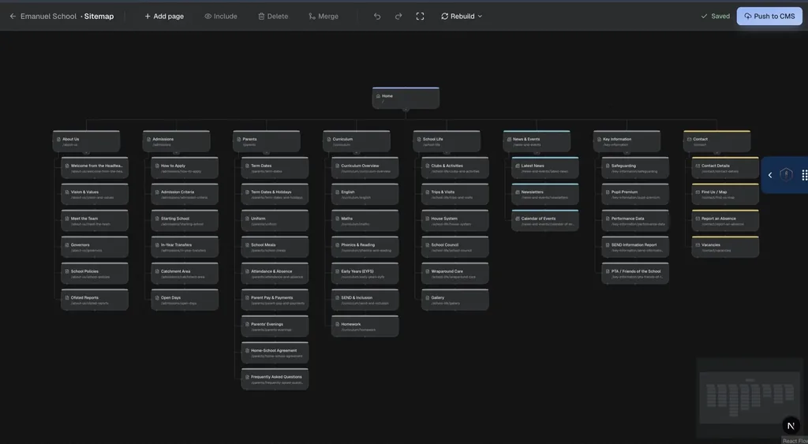Click the page icon on Term Dates card
The image size is (808, 444).
(247, 166)
